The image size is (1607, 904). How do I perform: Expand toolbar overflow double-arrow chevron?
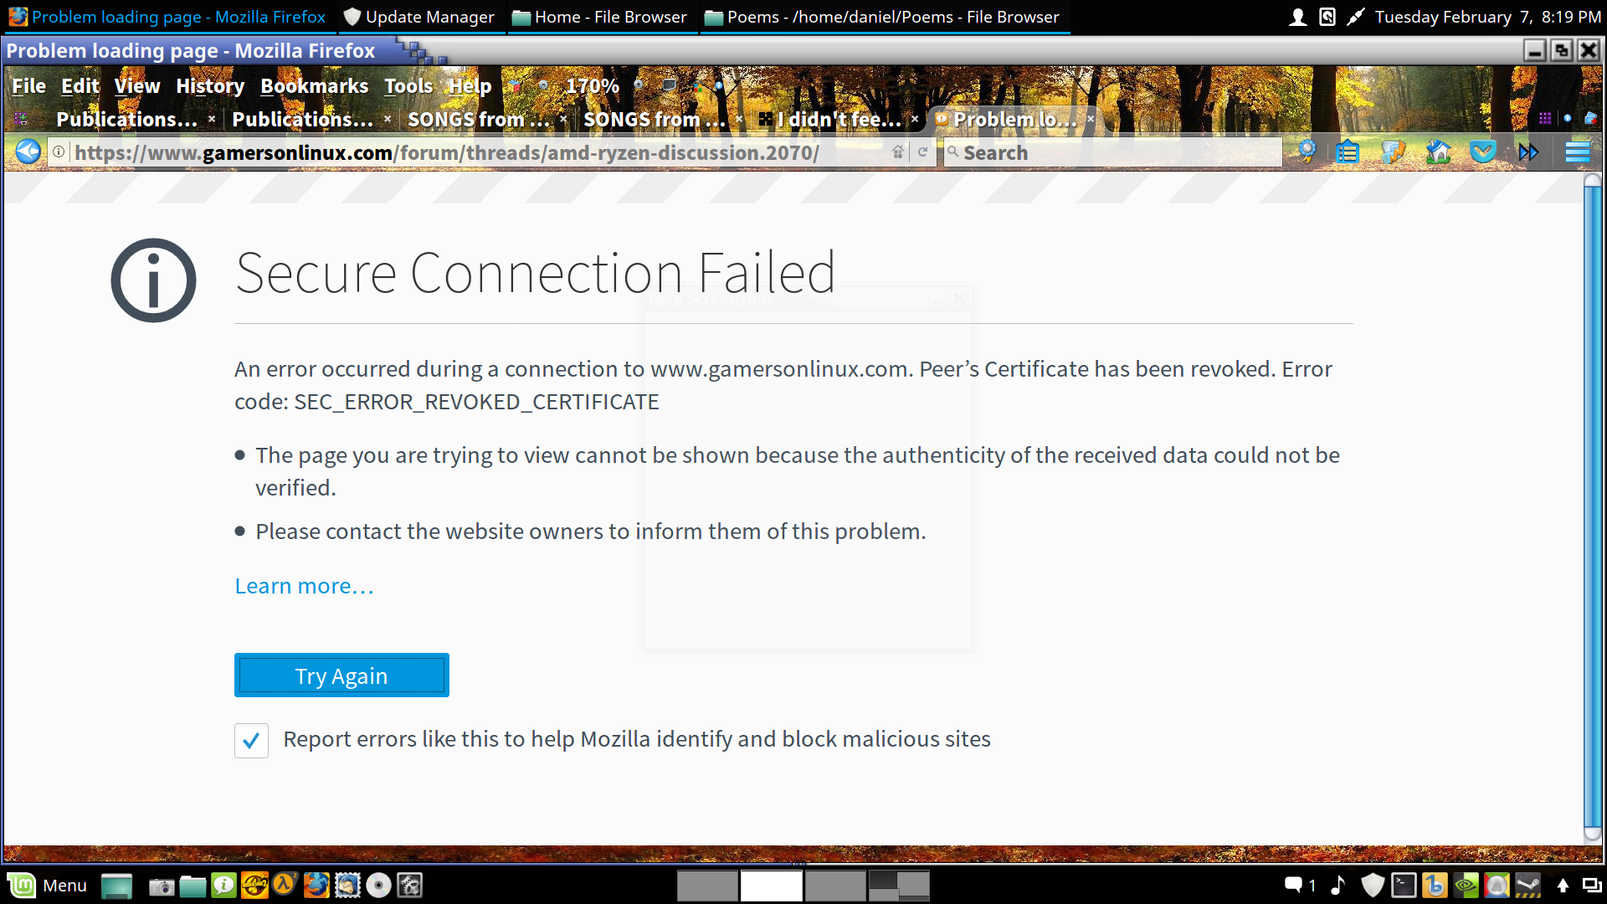pyautogui.click(x=1528, y=152)
